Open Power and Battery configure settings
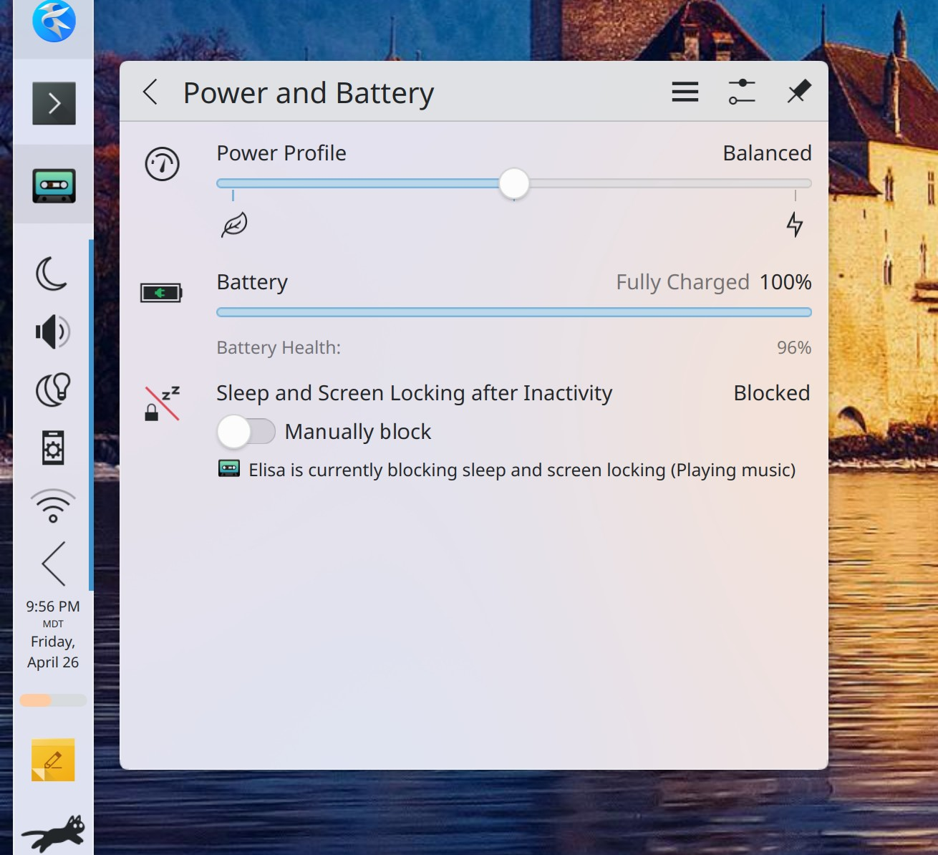Image resolution: width=938 pixels, height=855 pixels. [x=741, y=92]
